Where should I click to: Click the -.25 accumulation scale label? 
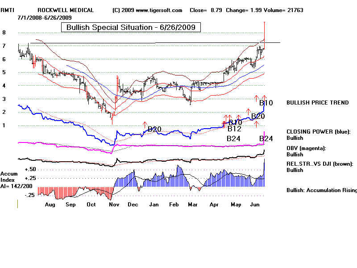[x=30, y=195]
